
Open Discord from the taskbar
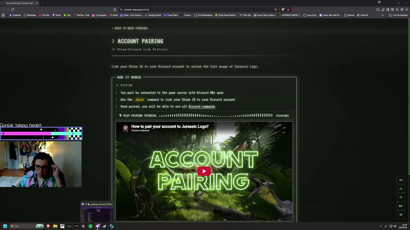(97, 226)
